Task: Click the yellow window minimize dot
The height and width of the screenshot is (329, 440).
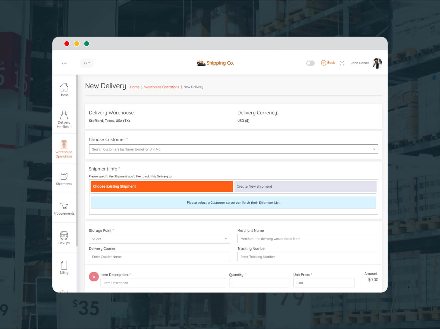Action: coord(77,43)
